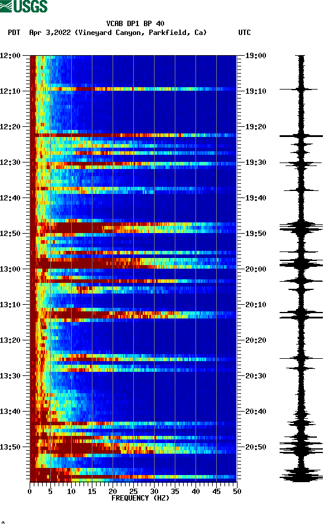Click the 13:10 PDT time label
Screen dimensions: 327x529
coord(10,305)
